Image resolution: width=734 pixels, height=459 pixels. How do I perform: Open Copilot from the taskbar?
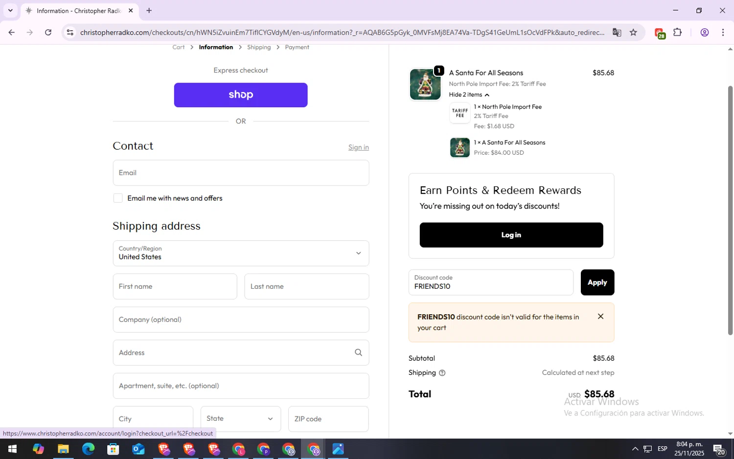coord(38,449)
